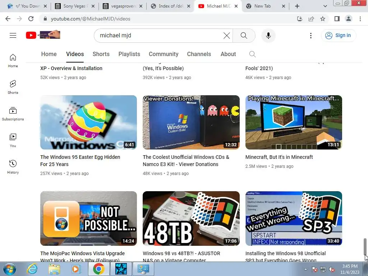
Task: Click Everything Went Wrong SP3 thumbnail
Action: point(294,218)
